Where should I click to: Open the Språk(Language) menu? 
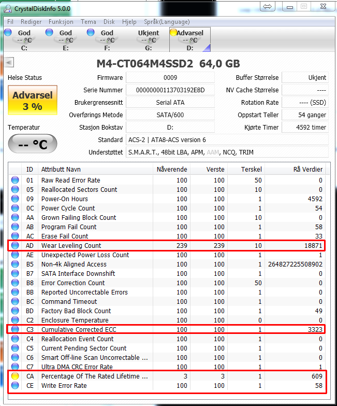167,22
